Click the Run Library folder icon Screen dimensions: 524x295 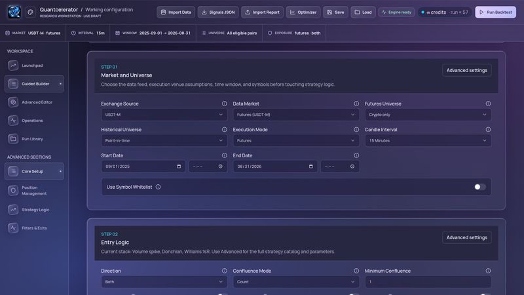click(x=13, y=139)
